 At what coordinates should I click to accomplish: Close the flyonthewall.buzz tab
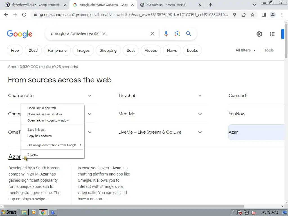pos(65,5)
